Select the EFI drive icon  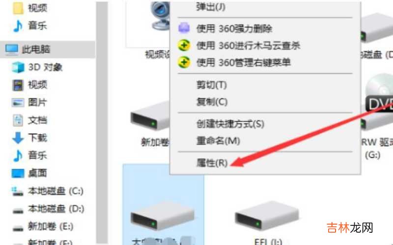[267, 216]
